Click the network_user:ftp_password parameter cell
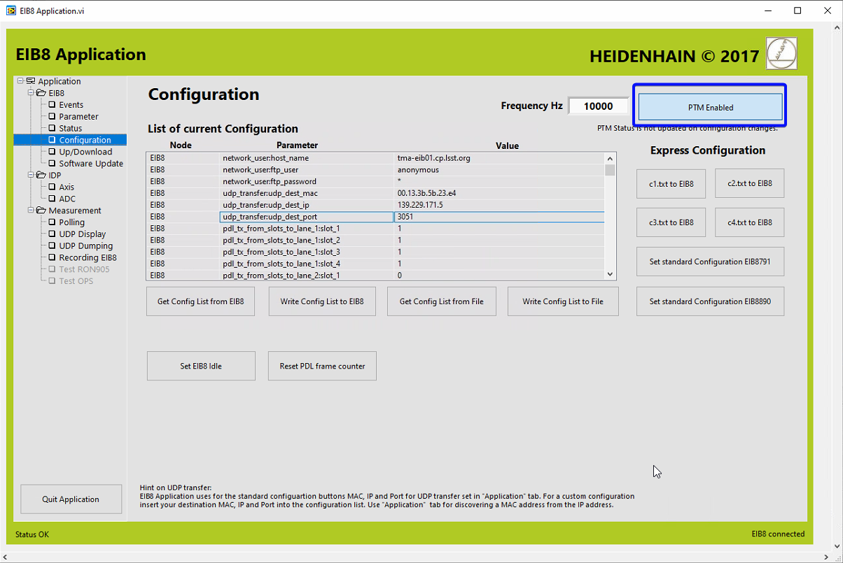The width and height of the screenshot is (843, 563). pyautogui.click(x=307, y=182)
